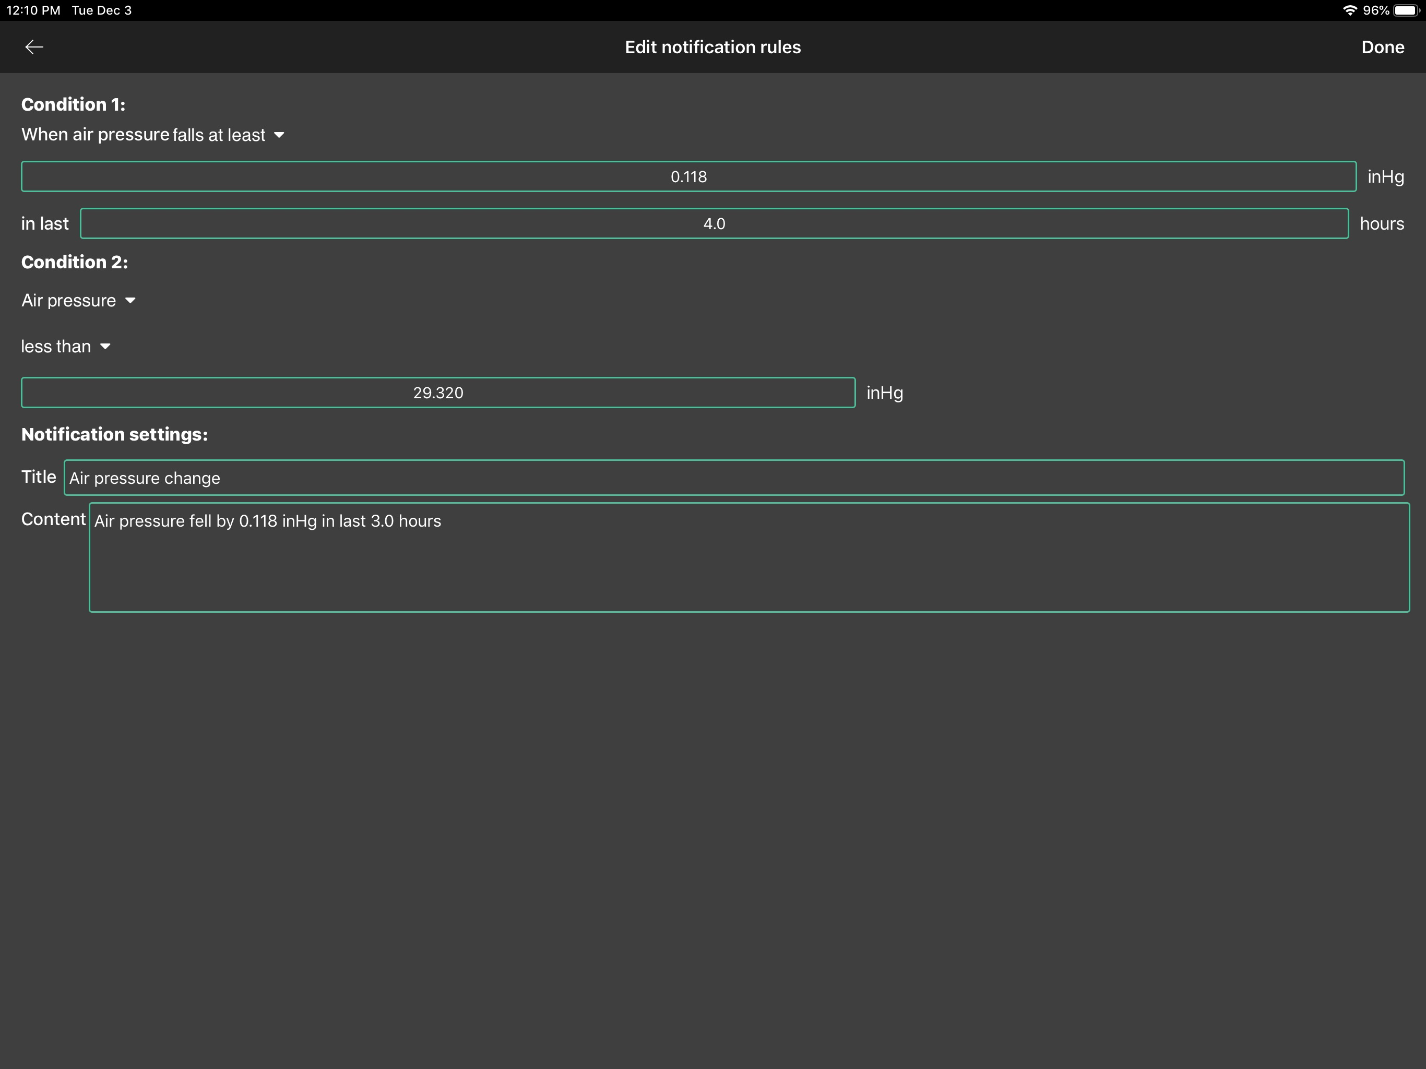Edit the notification Content text area

point(748,557)
